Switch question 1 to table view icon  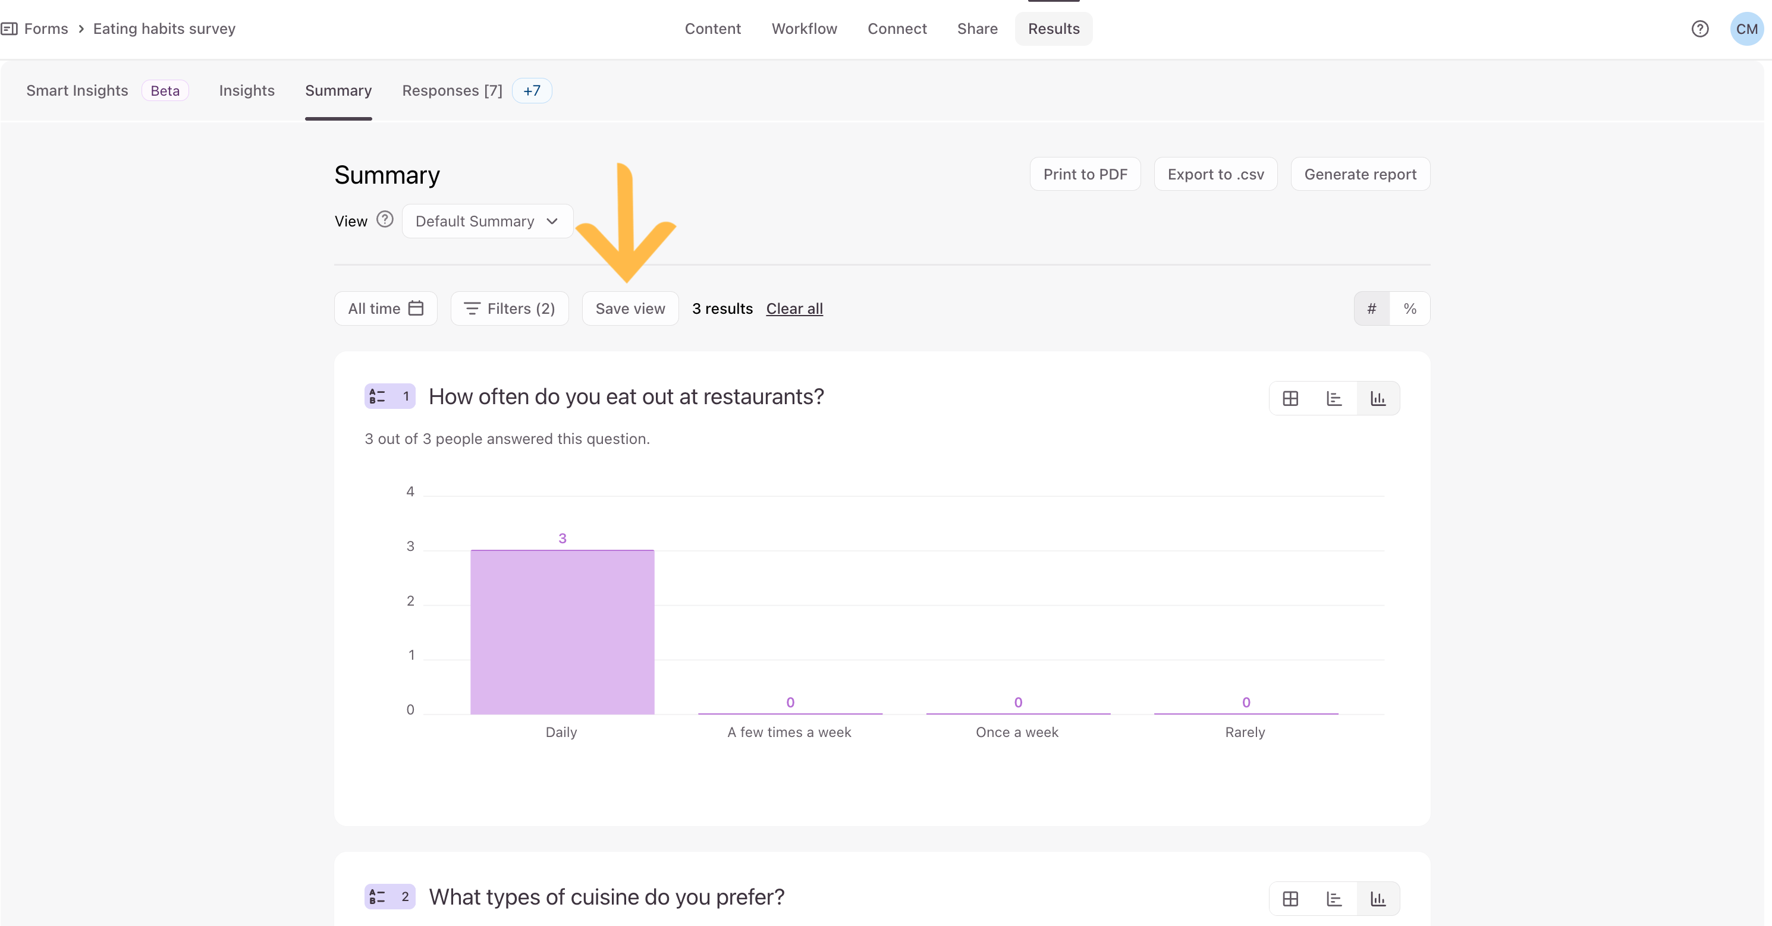coord(1290,399)
